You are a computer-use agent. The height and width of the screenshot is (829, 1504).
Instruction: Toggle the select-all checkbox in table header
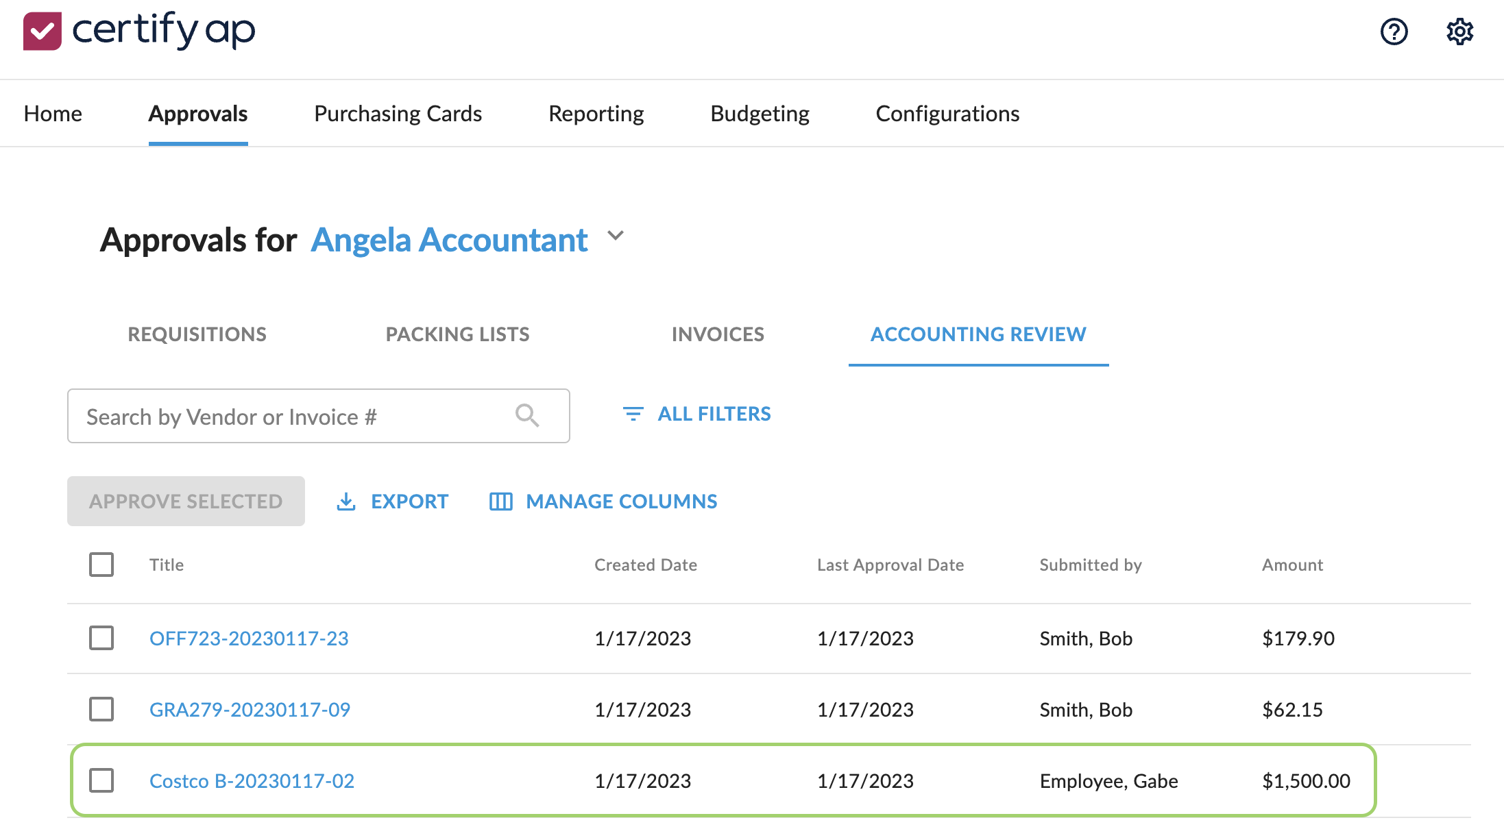coord(101,565)
